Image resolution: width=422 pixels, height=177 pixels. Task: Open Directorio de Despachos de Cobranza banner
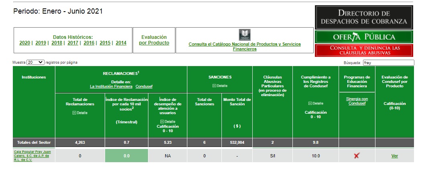point(364,18)
